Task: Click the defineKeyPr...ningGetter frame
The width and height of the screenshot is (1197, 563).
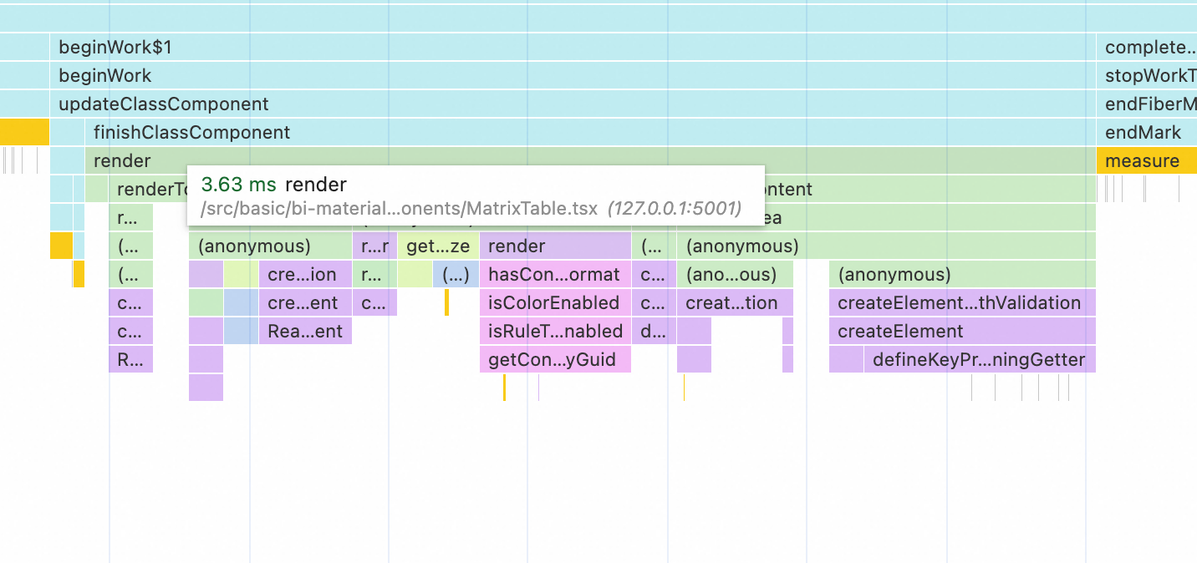Action: [980, 360]
